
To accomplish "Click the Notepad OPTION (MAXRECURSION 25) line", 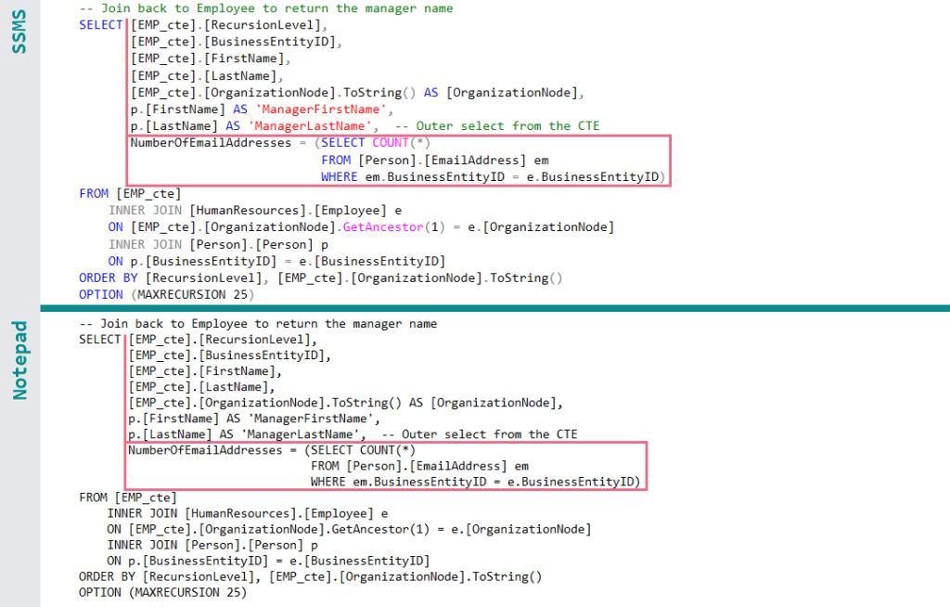I will pos(163,592).
